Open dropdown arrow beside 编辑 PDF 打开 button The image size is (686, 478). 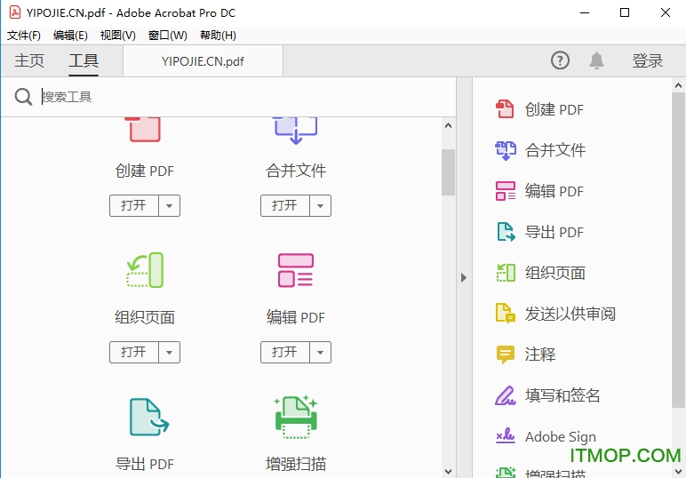click(320, 352)
